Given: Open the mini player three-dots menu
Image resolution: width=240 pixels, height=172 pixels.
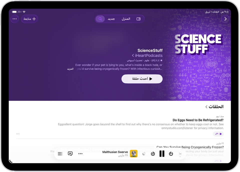Looking at the screenshot, I should [x=80, y=154].
